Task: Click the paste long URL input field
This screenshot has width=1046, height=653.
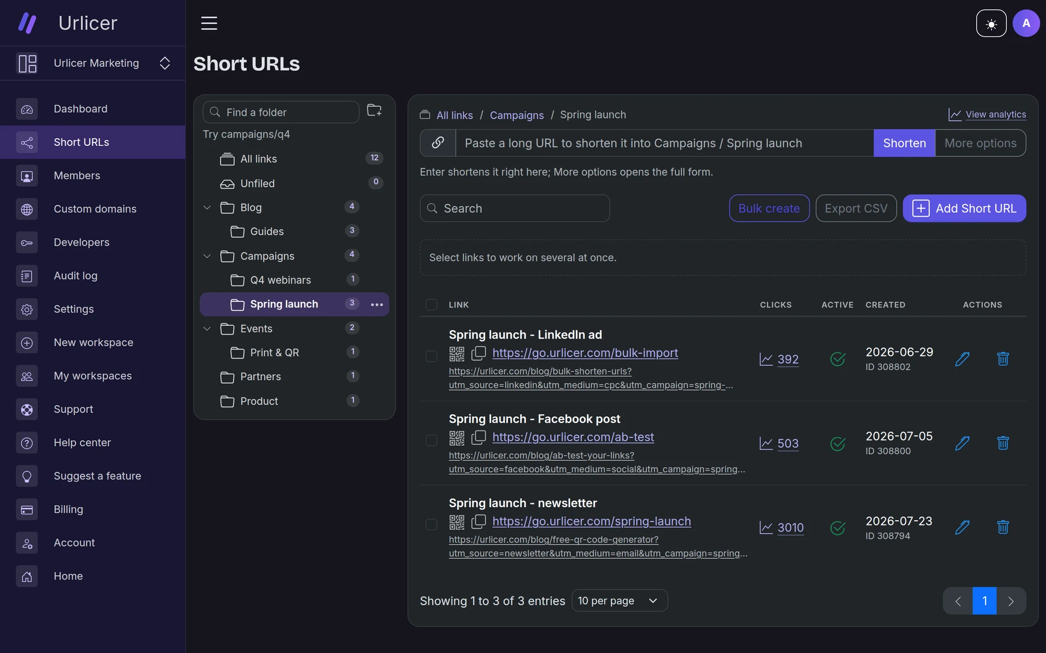Action: pyautogui.click(x=665, y=143)
